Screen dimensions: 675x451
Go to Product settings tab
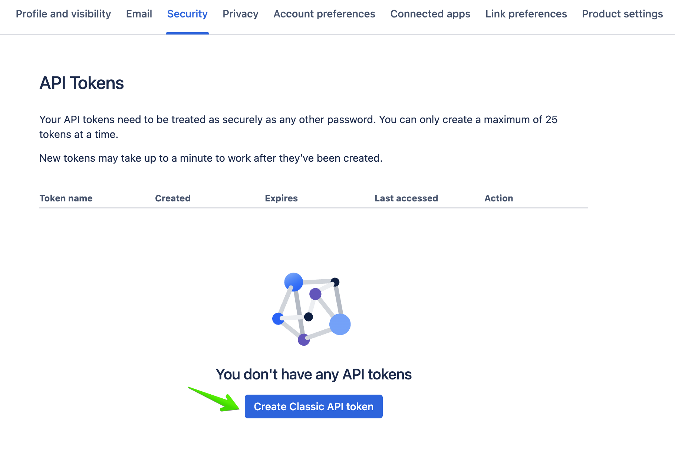coord(622,14)
